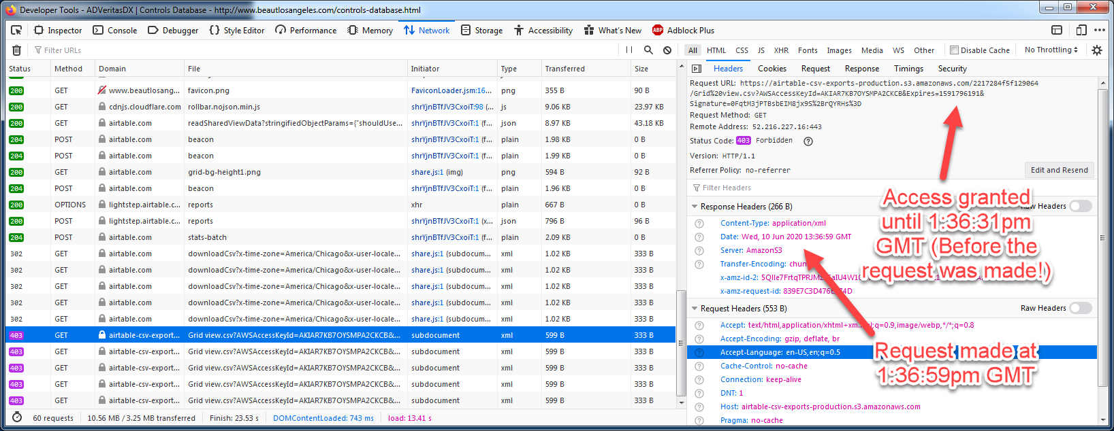Open Adblock Plus panel
The height and width of the screenshot is (431, 1114).
[683, 30]
